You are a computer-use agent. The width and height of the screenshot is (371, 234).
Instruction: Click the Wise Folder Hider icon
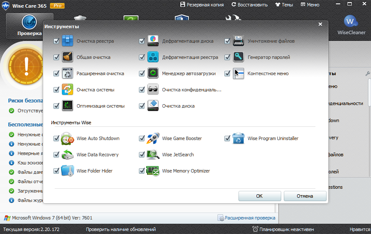(68, 171)
